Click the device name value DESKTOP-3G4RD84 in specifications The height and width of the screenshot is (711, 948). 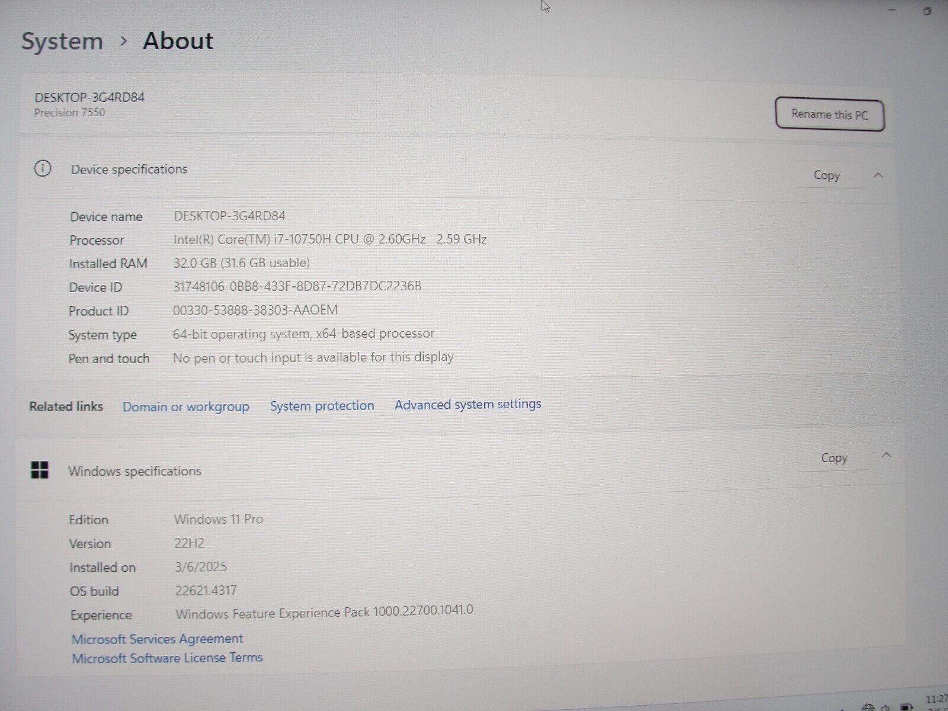(229, 216)
